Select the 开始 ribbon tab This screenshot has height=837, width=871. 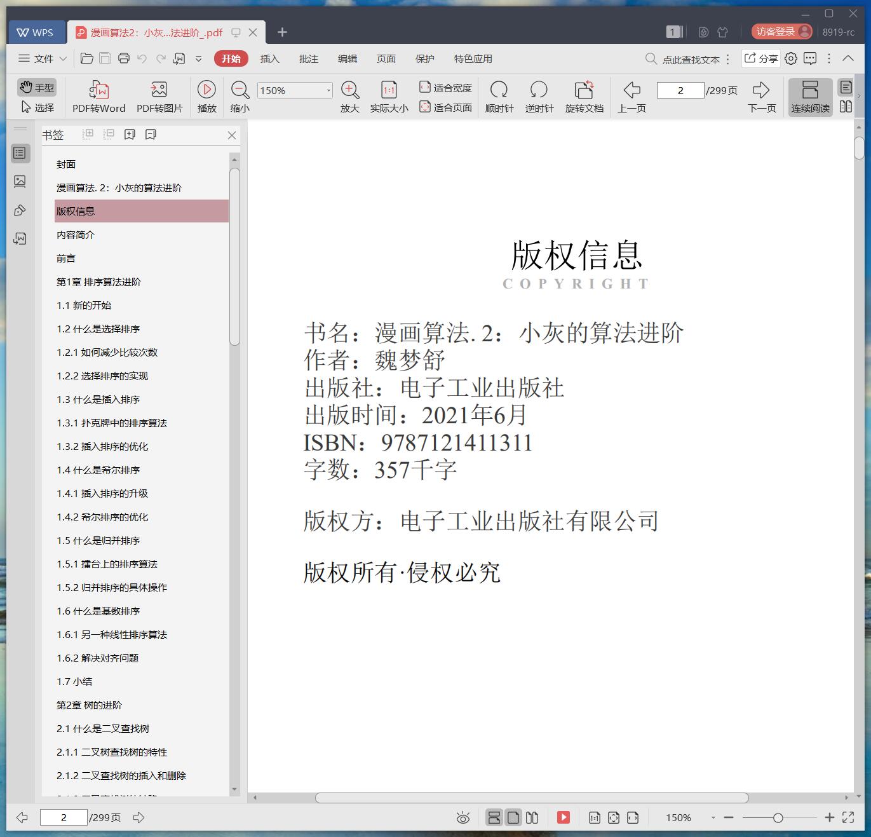(231, 58)
